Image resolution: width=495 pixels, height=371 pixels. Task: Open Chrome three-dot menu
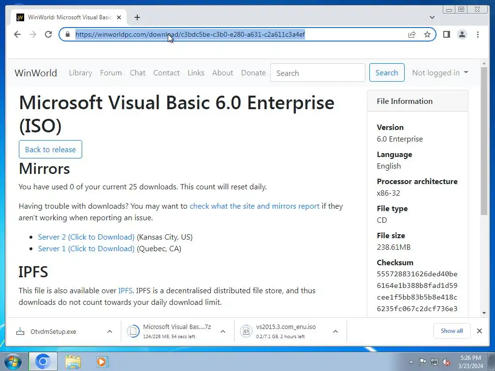[478, 34]
